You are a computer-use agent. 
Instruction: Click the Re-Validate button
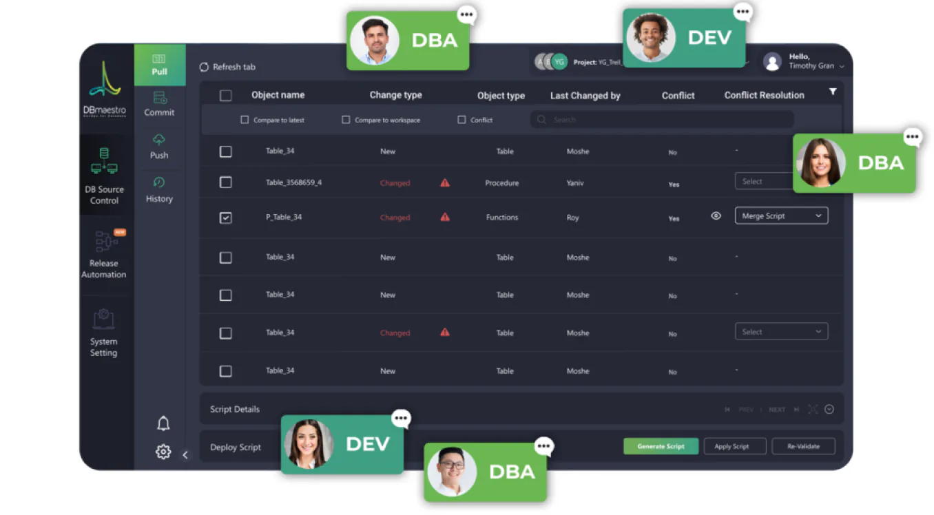pos(804,446)
